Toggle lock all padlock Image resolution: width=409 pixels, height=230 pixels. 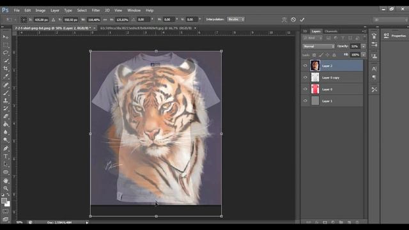(x=334, y=55)
